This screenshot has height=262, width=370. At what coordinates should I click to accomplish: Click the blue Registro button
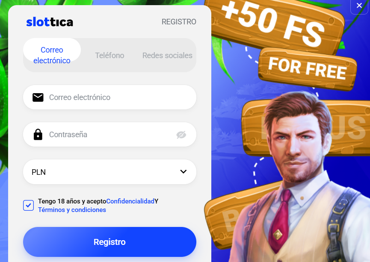pos(110,242)
